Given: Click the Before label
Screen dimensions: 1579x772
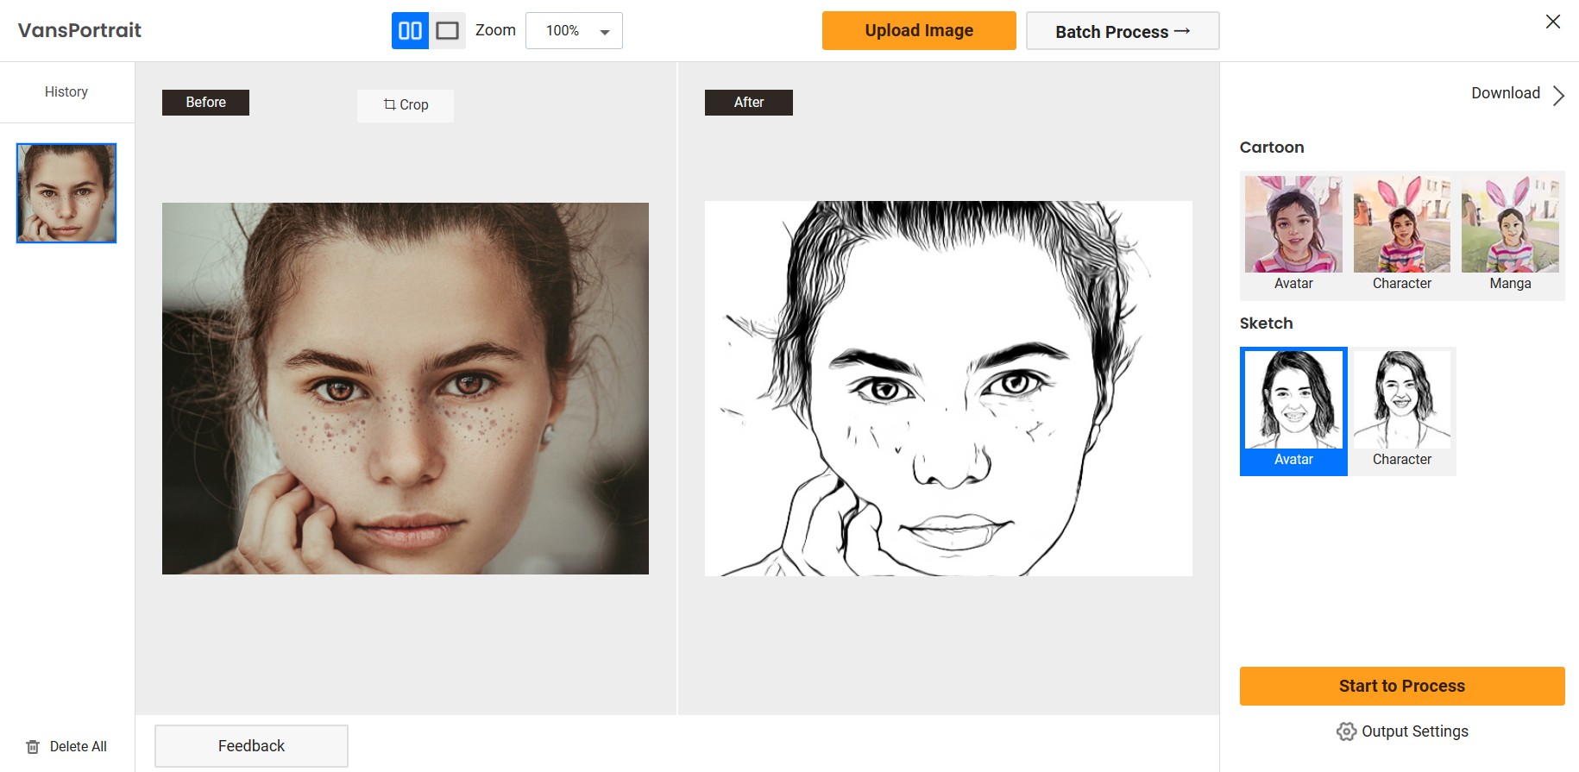Looking at the screenshot, I should (x=205, y=102).
